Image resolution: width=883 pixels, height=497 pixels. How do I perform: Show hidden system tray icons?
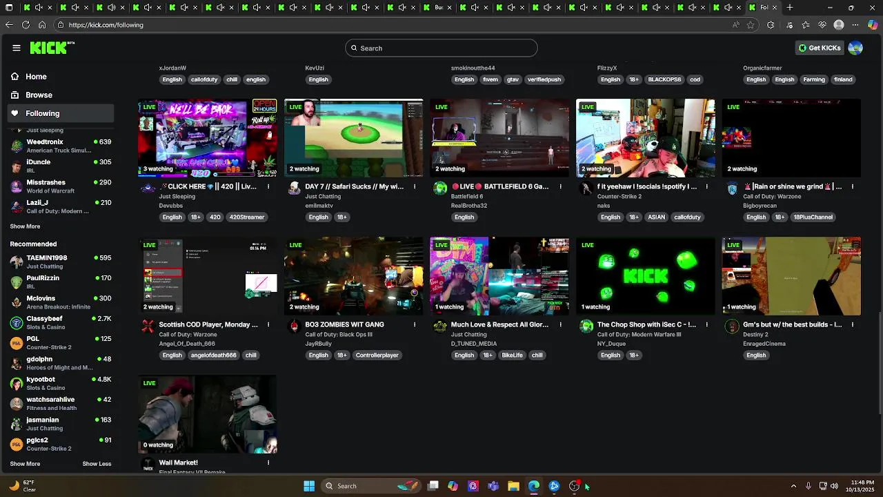(x=793, y=486)
